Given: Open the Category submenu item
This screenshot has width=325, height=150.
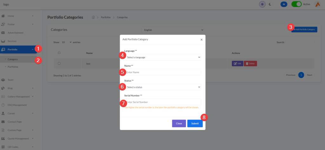Looking at the screenshot, I should (x=13, y=59).
